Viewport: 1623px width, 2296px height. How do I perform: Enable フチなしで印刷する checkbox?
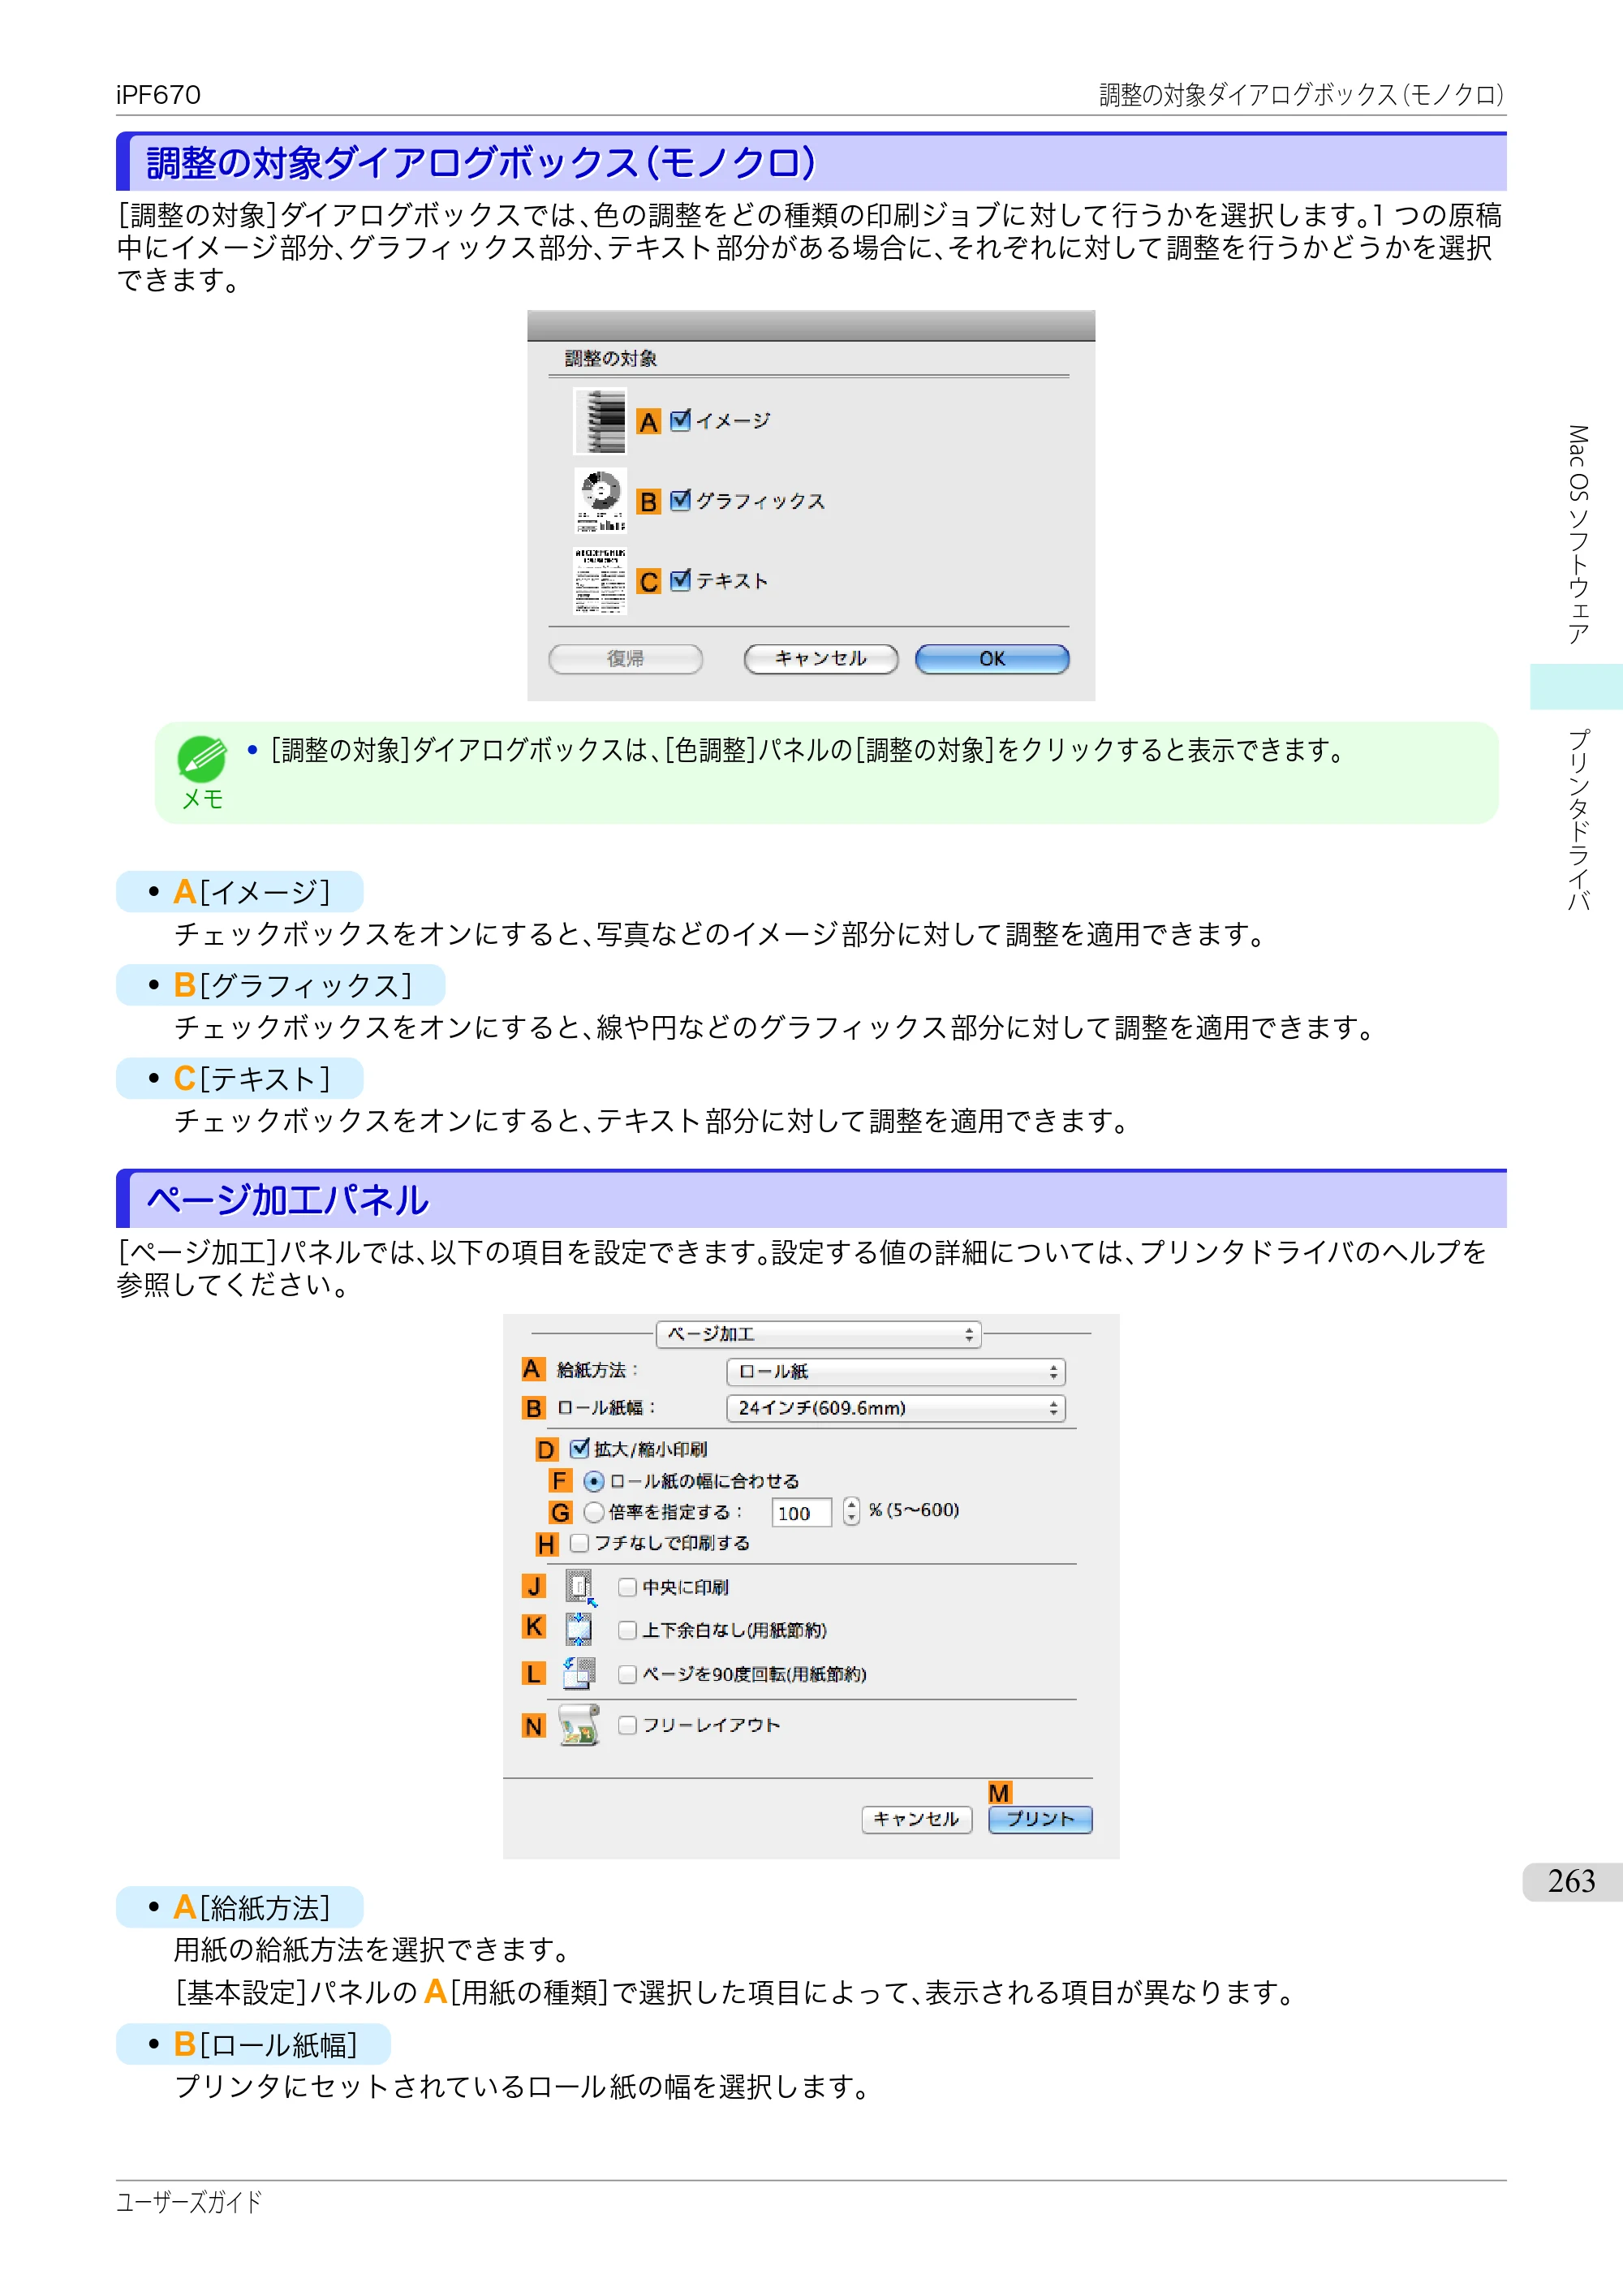579,1544
